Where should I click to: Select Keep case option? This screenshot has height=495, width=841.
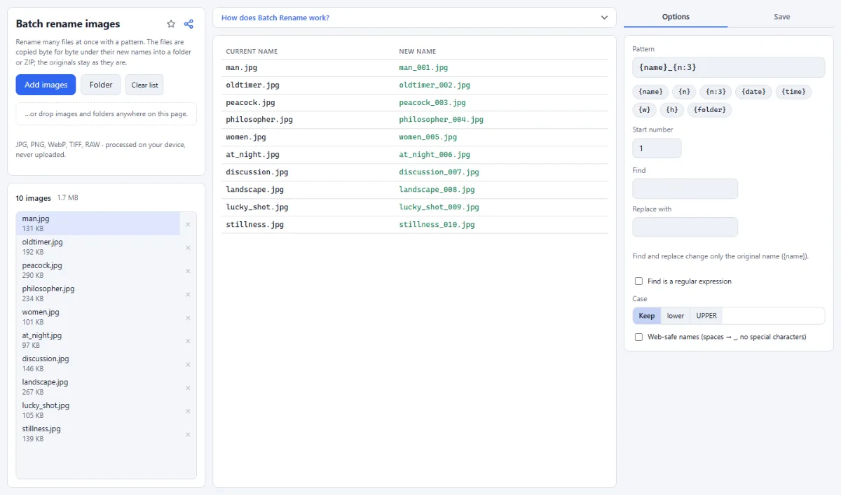[647, 316]
